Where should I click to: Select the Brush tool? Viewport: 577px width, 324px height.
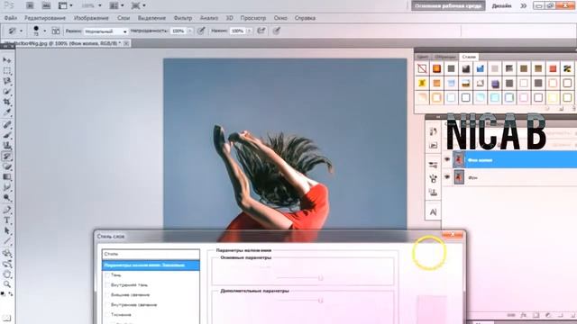(7, 135)
